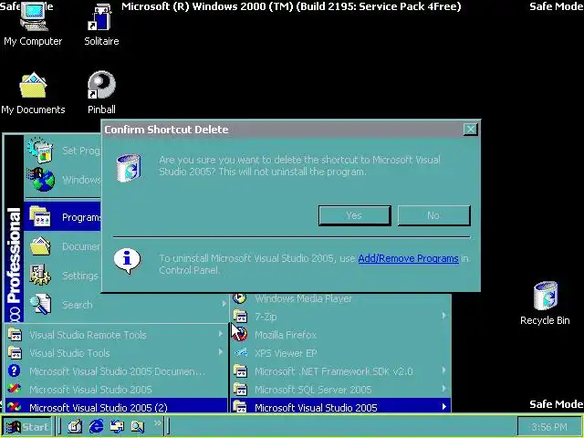Show more quick launch items chevron

point(158,422)
